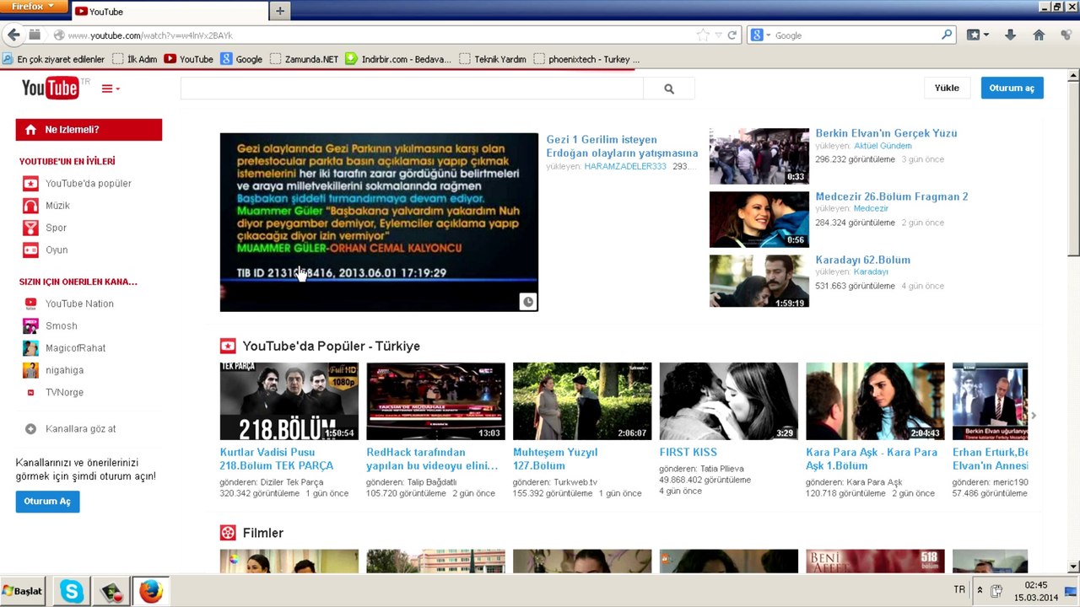Open the featured Gezi 1 video thumbnail

[379, 222]
